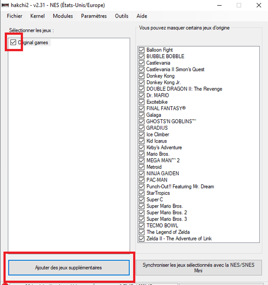Uncheck the Original games checkbox
The image size is (268, 285).
click(x=13, y=42)
